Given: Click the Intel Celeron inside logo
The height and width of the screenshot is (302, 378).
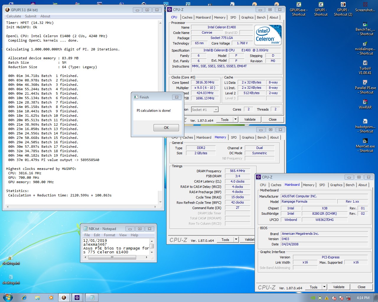Looking at the screenshot, I should coord(268,35).
